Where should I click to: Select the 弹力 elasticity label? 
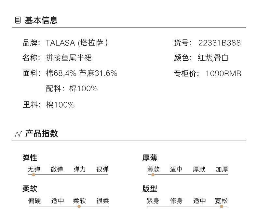[x=79, y=169]
